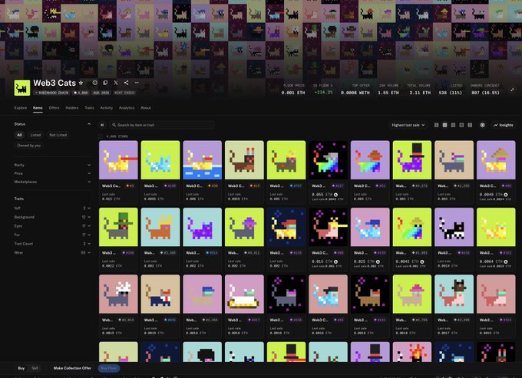
Task: Expand the Rarity filter
Action: 52,165
